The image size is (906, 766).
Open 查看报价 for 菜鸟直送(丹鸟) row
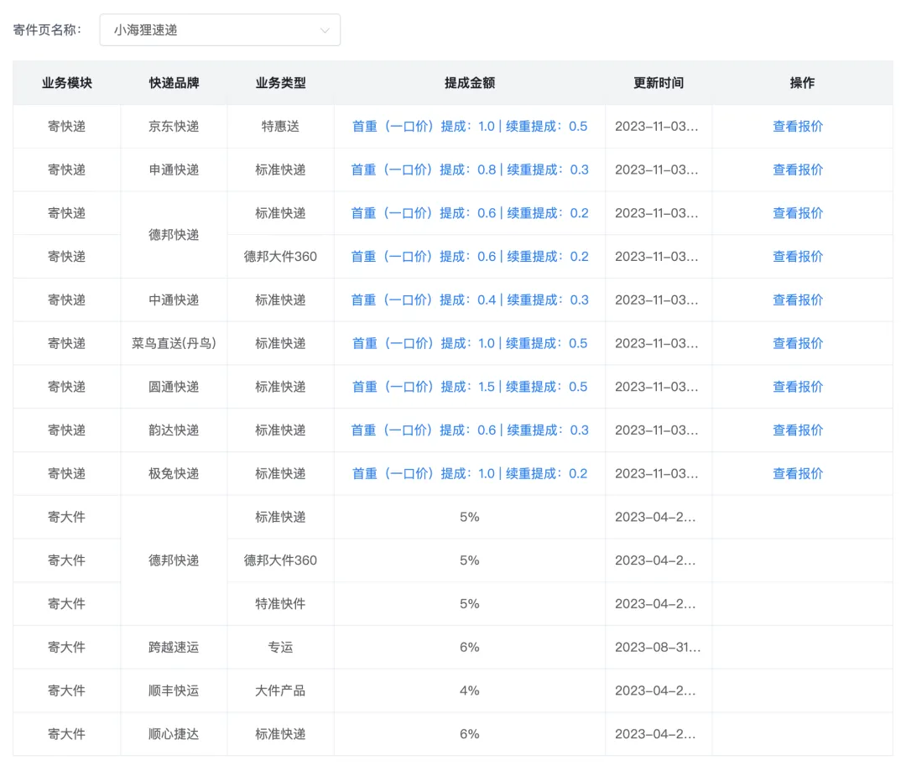tap(798, 343)
